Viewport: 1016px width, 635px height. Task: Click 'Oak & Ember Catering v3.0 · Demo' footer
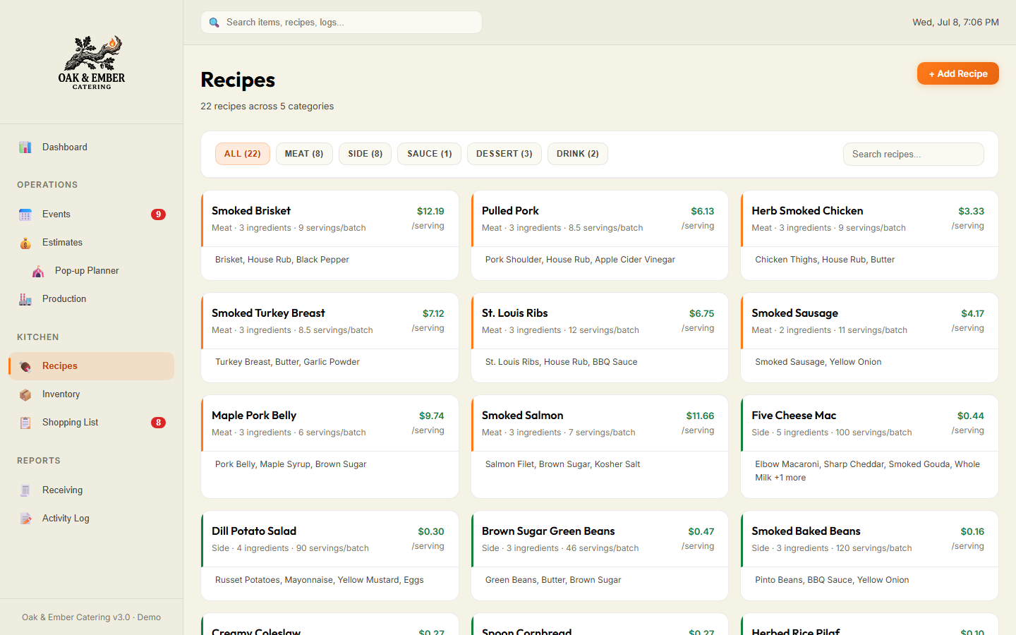pyautogui.click(x=91, y=617)
